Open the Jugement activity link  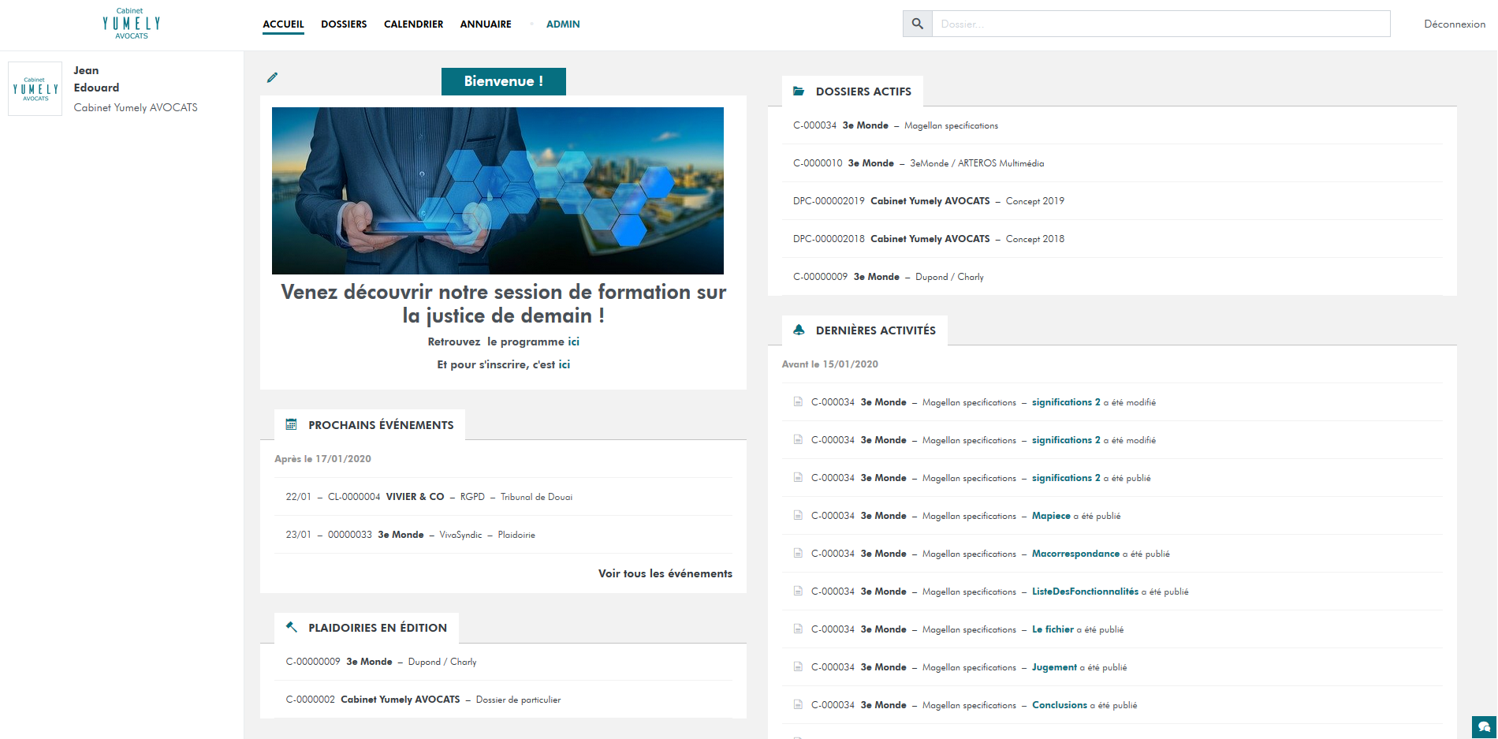pyautogui.click(x=1054, y=667)
